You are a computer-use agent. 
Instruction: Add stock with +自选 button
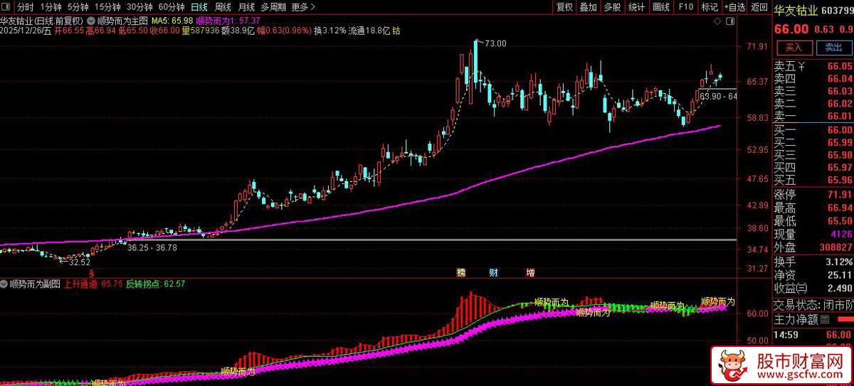click(x=734, y=7)
